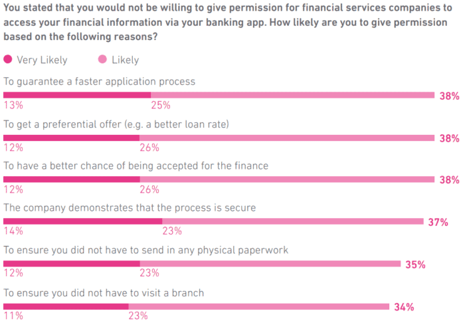Click the 11% dark bar for visiting a branch
465x323 pixels.
coord(66,306)
